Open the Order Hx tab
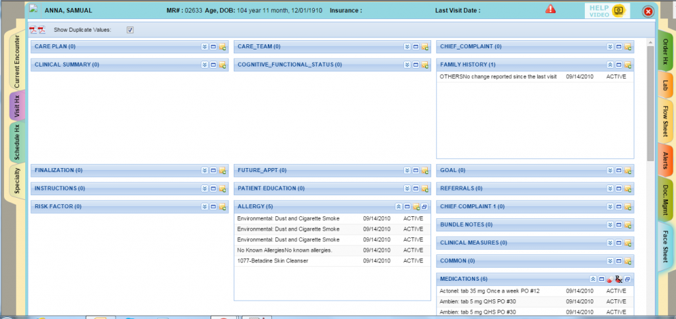Image resolution: width=676 pixels, height=319 pixels. pos(665,50)
